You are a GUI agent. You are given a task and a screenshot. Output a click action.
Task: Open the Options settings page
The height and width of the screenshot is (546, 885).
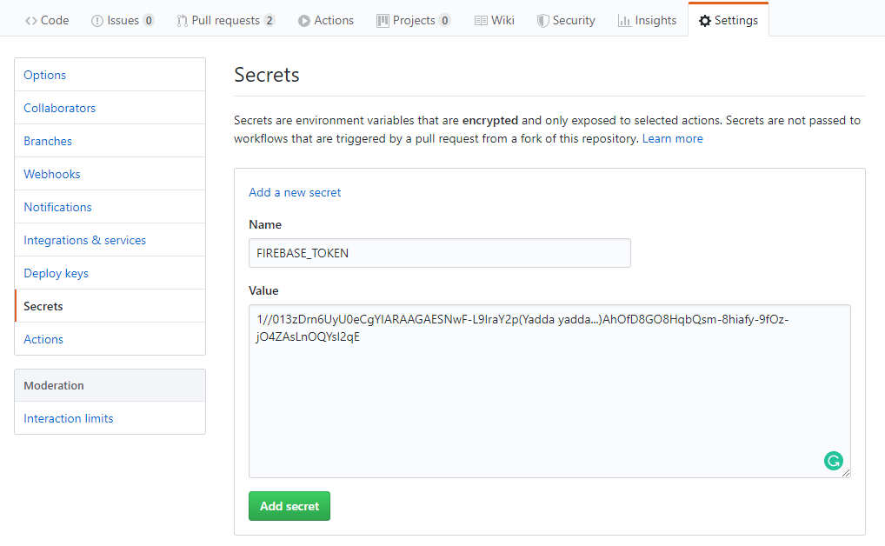44,75
